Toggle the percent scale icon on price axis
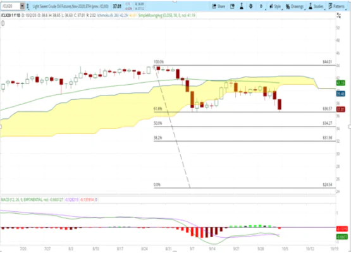Screen dimensions: 351x253 pyautogui.click(x=339, y=16)
